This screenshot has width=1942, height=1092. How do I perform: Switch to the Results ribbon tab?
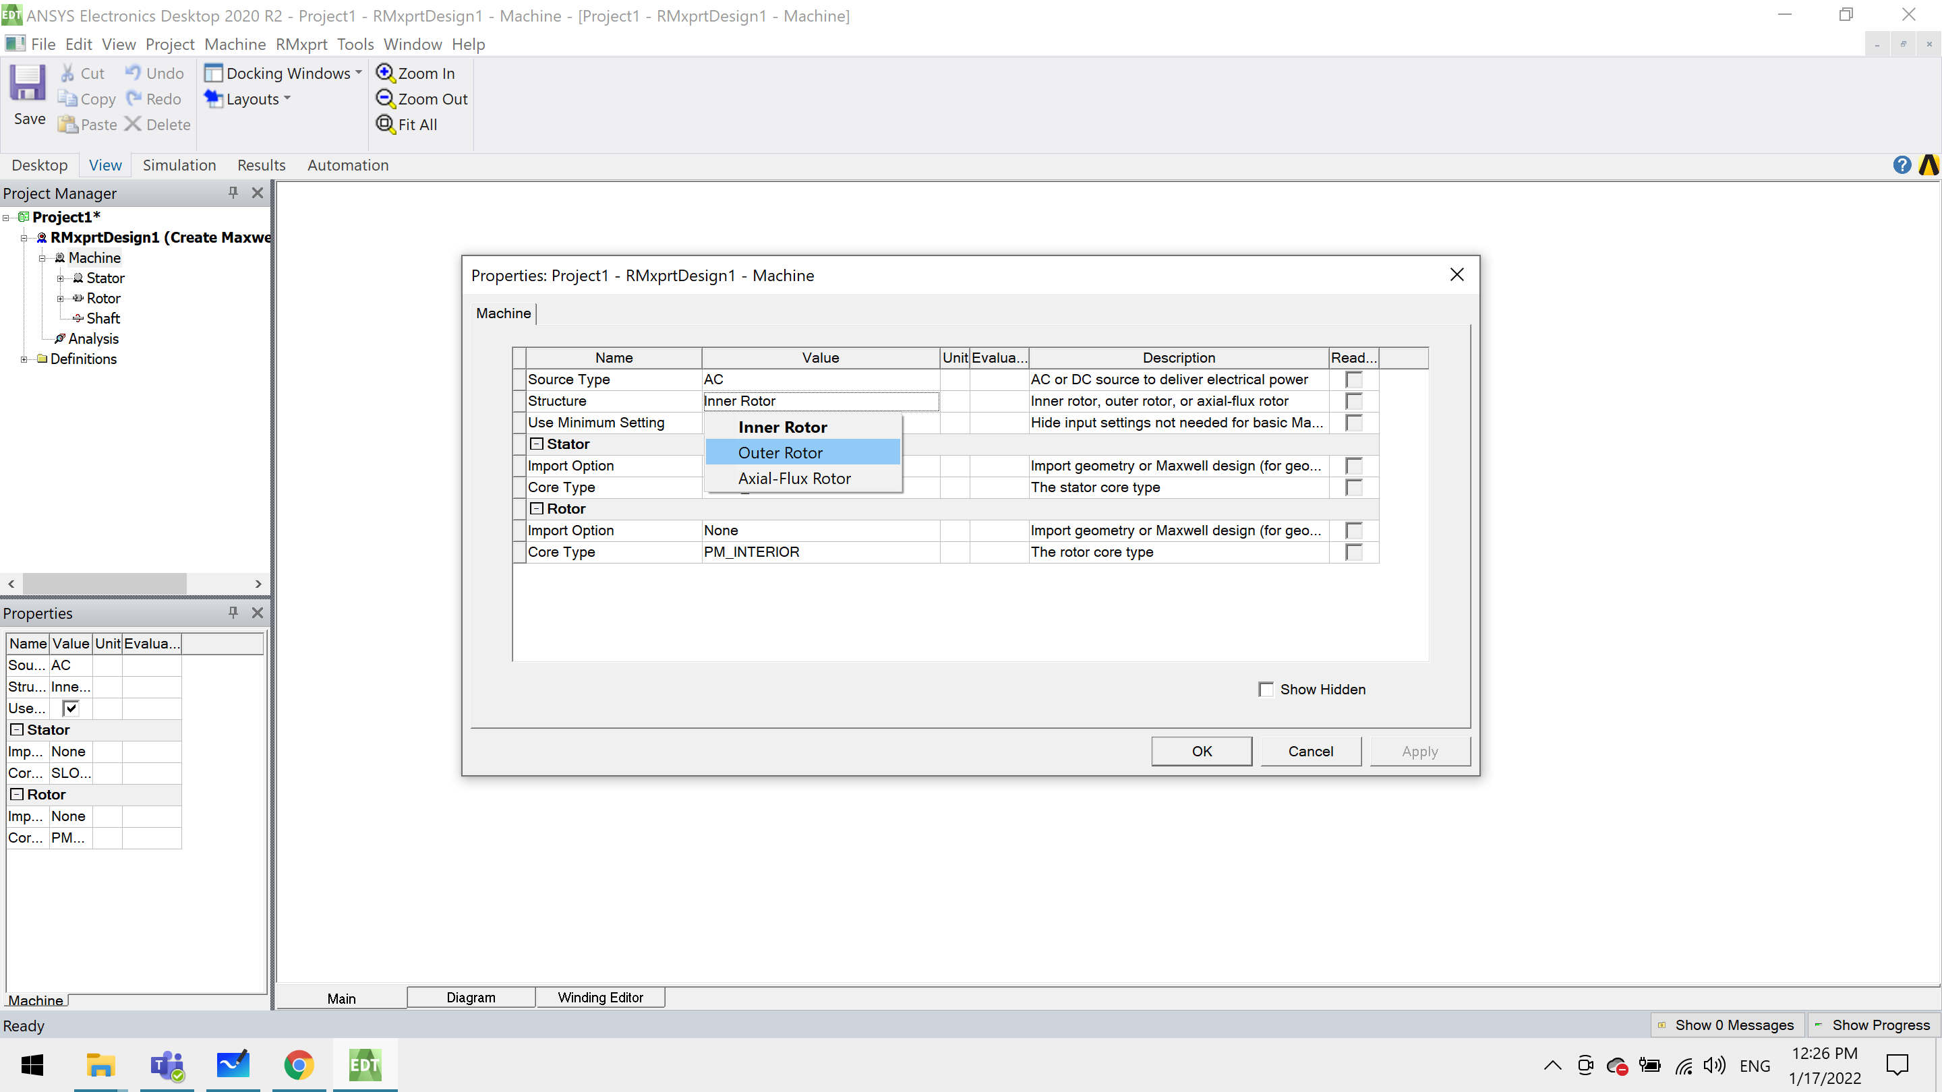(262, 165)
